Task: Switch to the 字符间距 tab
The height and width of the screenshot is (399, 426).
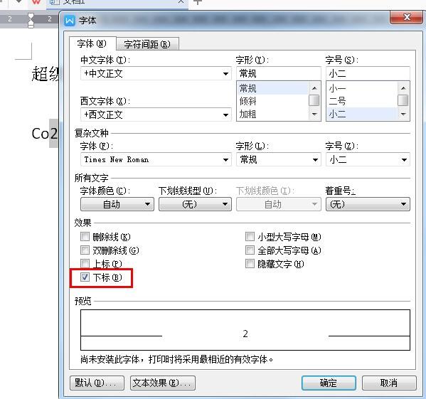Action: pyautogui.click(x=147, y=44)
